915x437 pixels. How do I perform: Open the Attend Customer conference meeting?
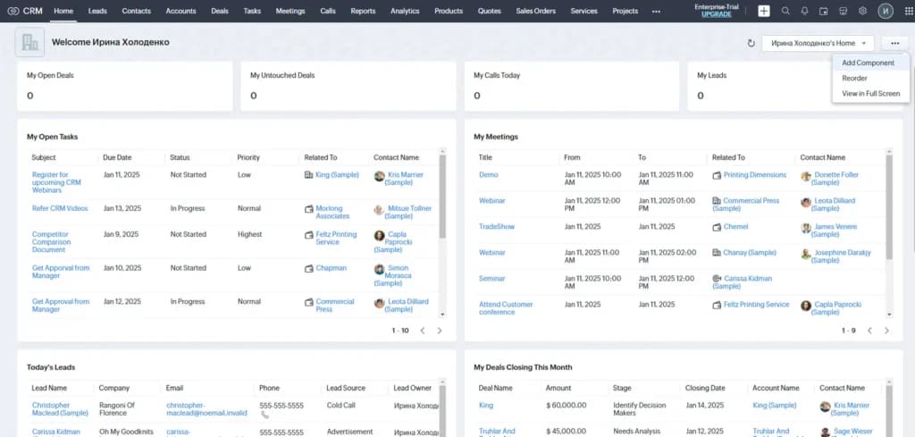506,308
